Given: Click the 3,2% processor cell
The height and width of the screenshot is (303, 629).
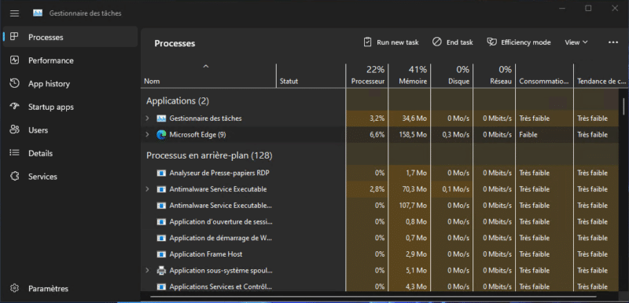Looking at the screenshot, I should click(x=367, y=119).
